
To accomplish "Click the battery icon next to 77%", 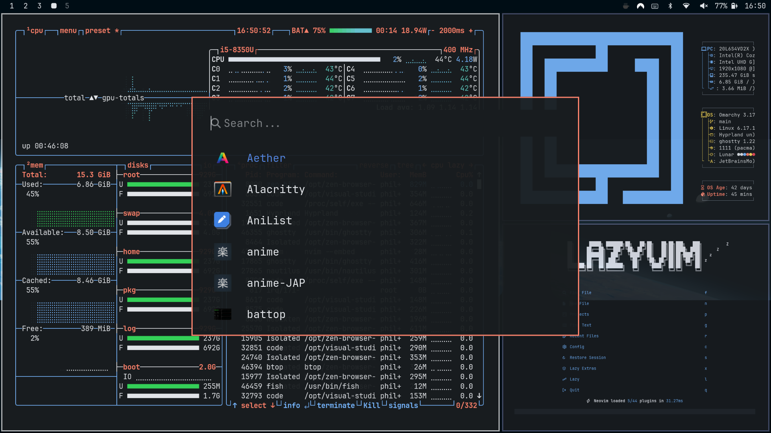I will click(734, 6).
